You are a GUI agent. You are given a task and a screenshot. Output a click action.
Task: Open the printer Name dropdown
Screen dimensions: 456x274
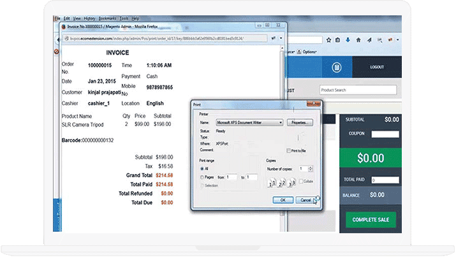279,122
